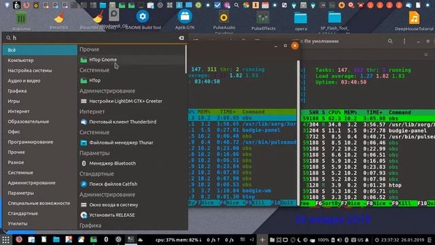Click the magnifier icon in top dock
Screen dimensions: 435x245
pos(237,5)
